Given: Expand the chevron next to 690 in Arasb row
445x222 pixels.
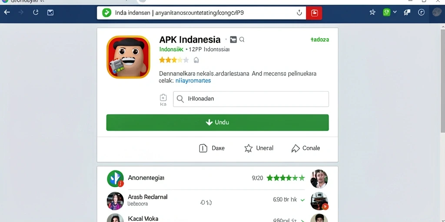Looking at the screenshot, I should (x=302, y=200).
